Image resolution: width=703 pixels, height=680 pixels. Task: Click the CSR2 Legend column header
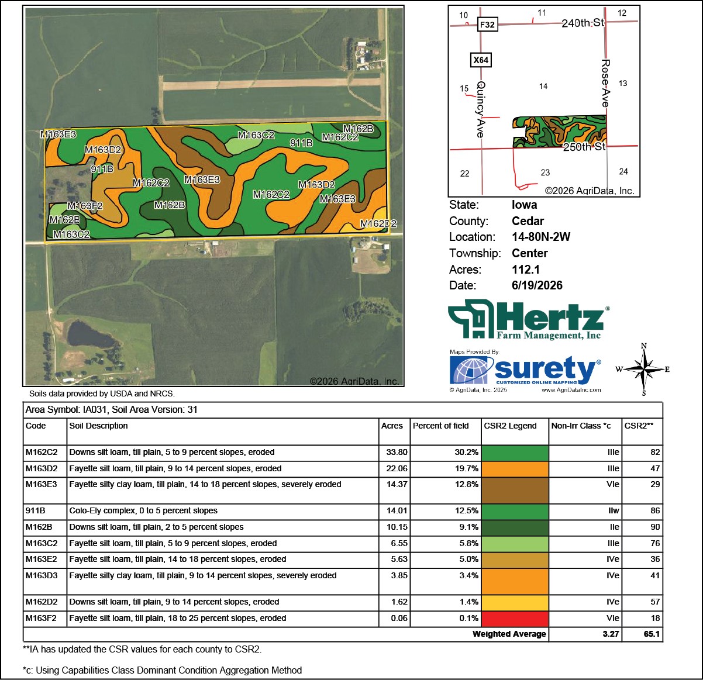tap(510, 426)
